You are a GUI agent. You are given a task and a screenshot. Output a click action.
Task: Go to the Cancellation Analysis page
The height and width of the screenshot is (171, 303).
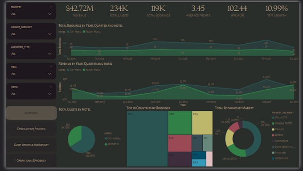pos(31,129)
